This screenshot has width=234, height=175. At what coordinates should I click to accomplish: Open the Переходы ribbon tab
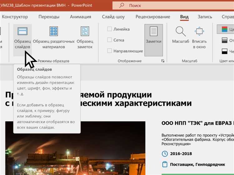tap(49, 17)
